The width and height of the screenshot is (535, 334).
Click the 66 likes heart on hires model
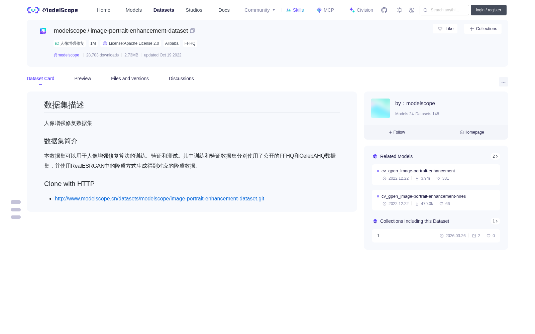(x=441, y=204)
